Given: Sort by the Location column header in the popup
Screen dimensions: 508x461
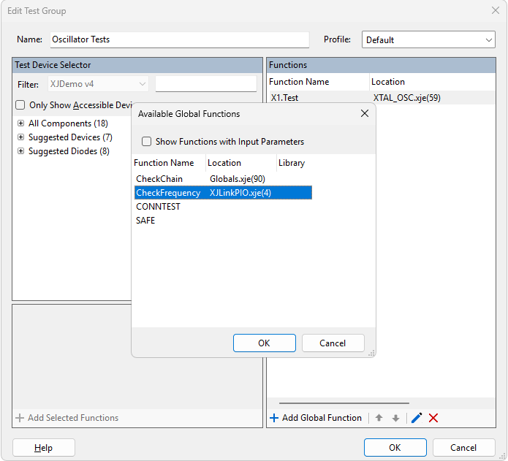Looking at the screenshot, I should tap(224, 163).
